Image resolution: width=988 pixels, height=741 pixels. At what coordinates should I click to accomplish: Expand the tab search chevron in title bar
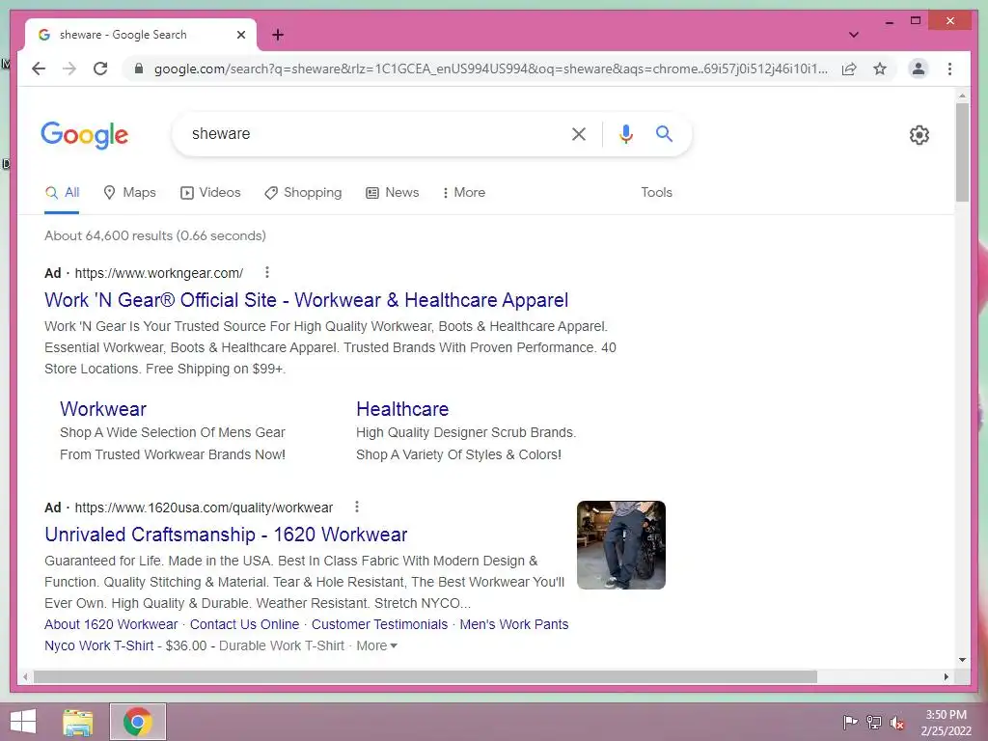[x=854, y=35]
